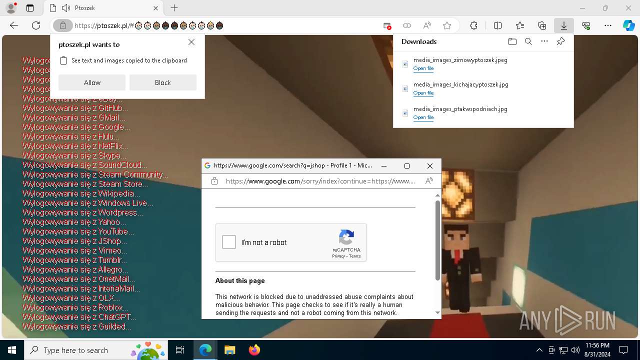Maximize the Google popup window
Image resolution: width=640 pixels, height=360 pixels.
click(x=407, y=166)
